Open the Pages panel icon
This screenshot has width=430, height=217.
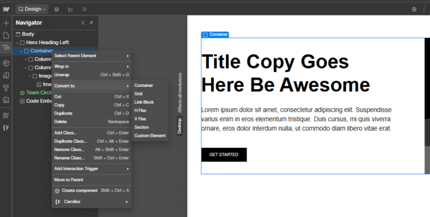pyautogui.click(x=6, y=35)
